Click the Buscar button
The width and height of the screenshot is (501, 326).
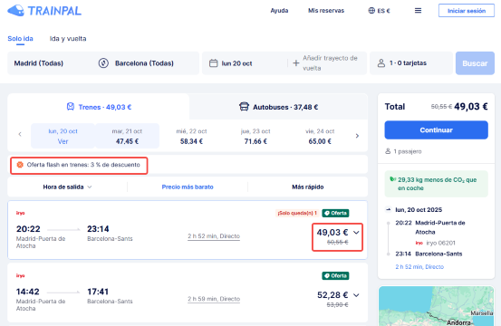click(475, 63)
